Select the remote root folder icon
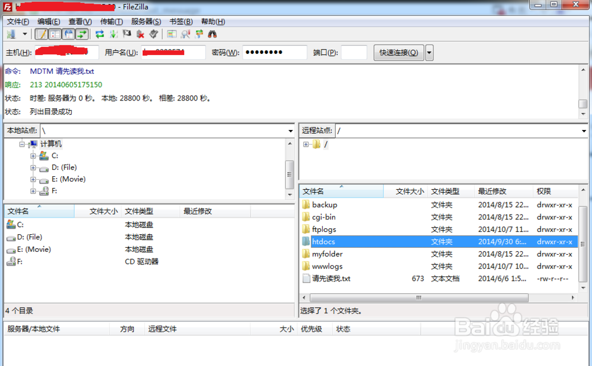Screen dimensions: 592x366 (316, 144)
